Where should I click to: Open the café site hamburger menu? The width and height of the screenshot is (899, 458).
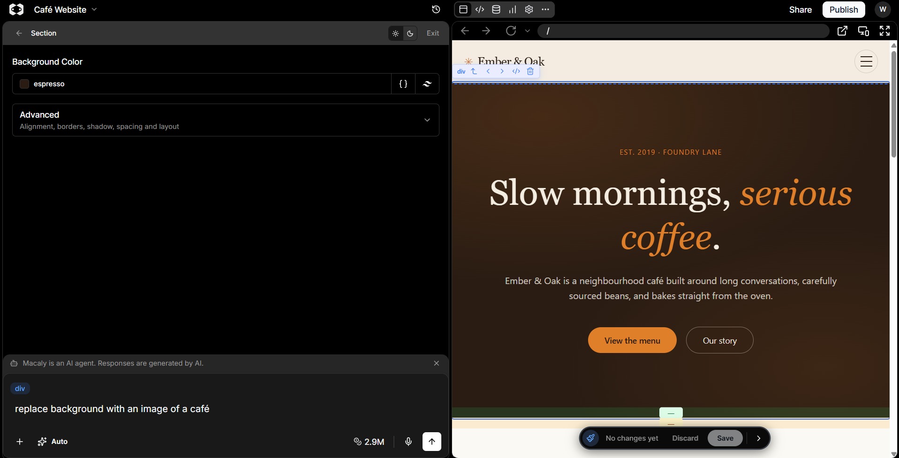pyautogui.click(x=866, y=61)
